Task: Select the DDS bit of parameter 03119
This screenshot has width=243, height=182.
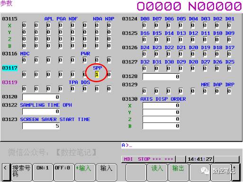Action: click(85, 89)
